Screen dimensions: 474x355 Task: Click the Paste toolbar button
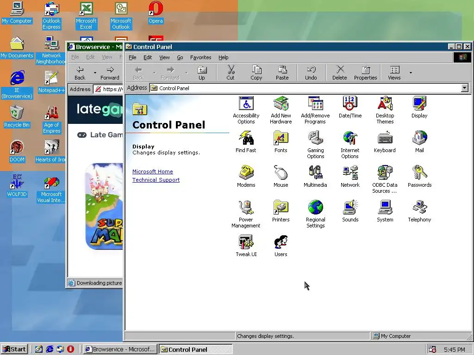pyautogui.click(x=282, y=73)
